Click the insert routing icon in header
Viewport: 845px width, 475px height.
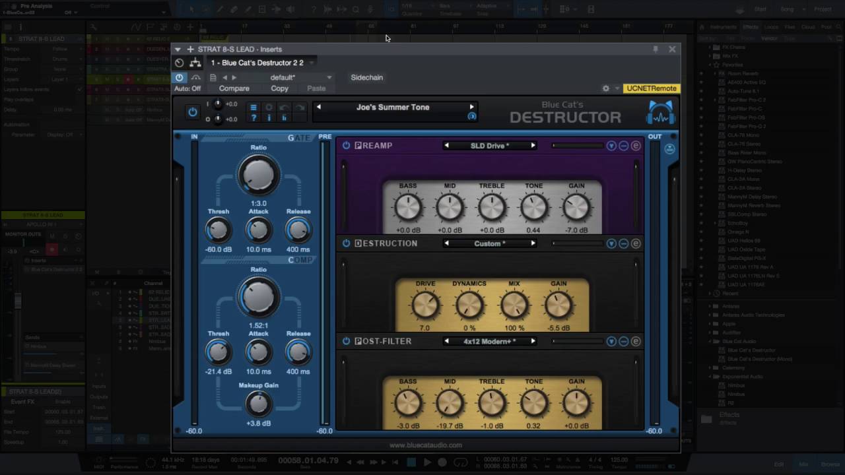pyautogui.click(x=195, y=63)
